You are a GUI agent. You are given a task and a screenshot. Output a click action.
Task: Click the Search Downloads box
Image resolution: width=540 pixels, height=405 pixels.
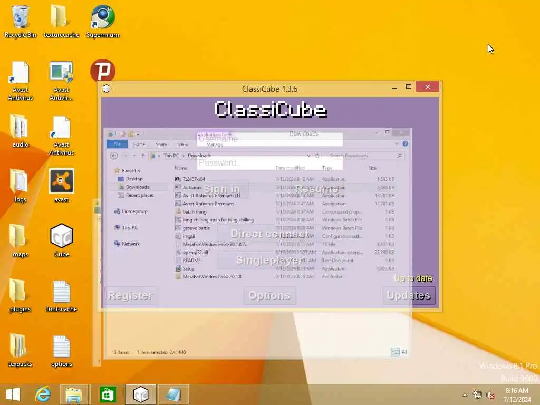(x=365, y=156)
